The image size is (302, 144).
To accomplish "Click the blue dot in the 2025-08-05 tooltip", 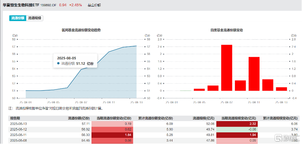I will [58, 63].
